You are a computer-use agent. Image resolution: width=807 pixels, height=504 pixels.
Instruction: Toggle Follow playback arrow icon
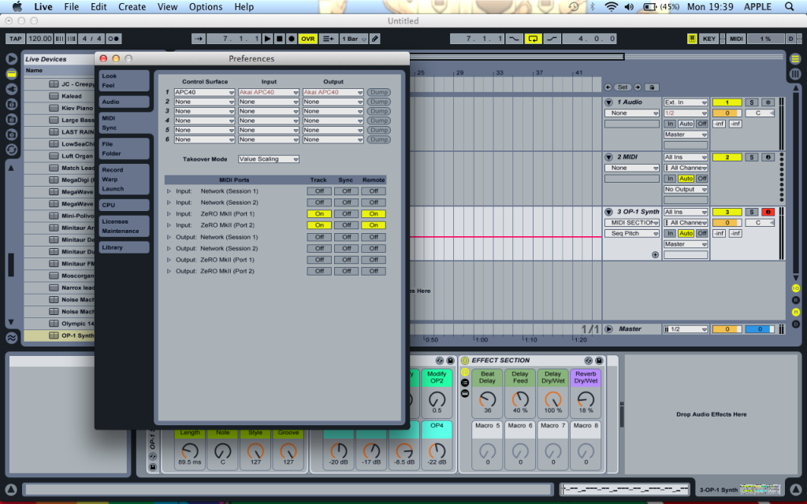[199, 39]
